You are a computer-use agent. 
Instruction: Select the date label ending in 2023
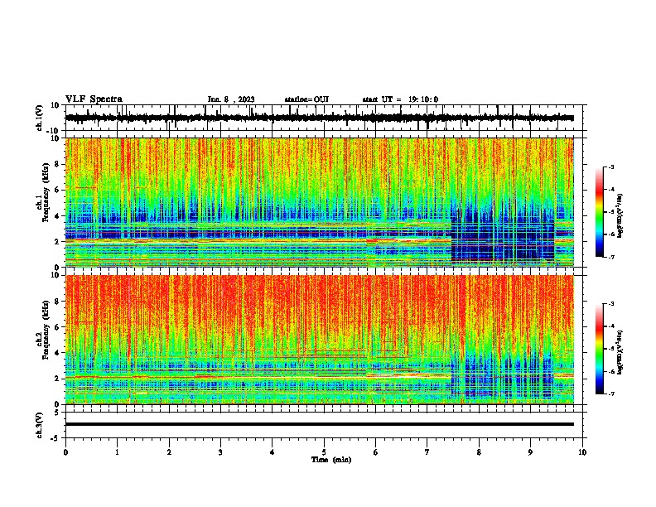[231, 99]
